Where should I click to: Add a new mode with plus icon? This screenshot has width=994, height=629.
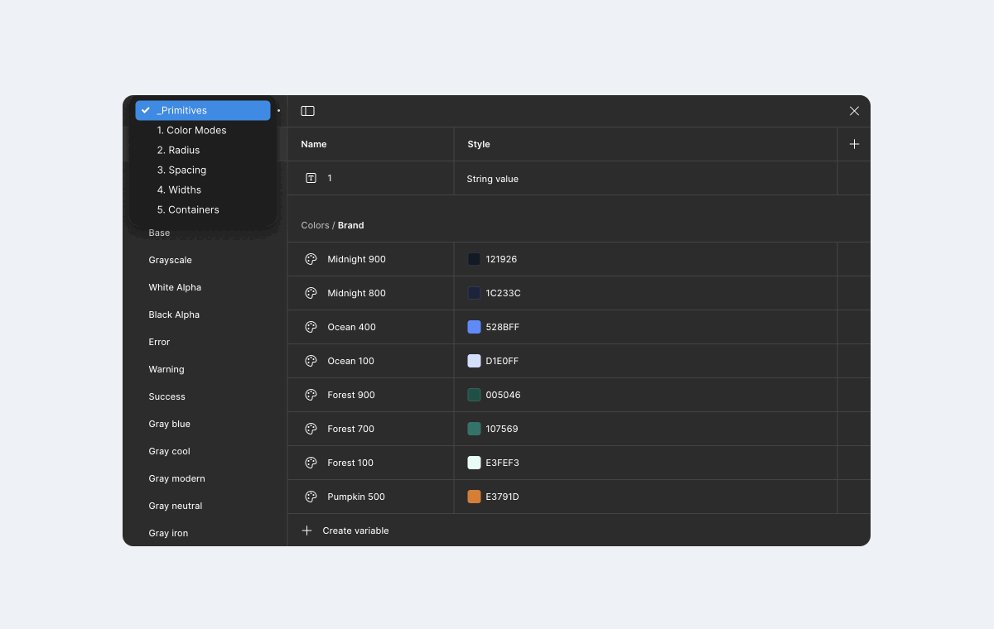[x=854, y=144]
